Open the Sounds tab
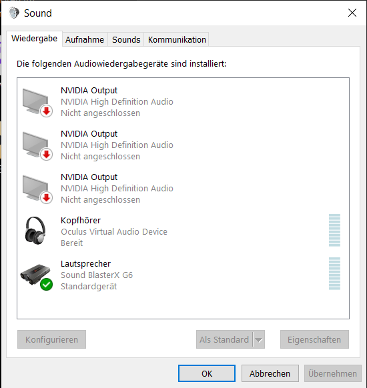Image resolution: width=367 pixels, height=388 pixels. [x=126, y=39]
